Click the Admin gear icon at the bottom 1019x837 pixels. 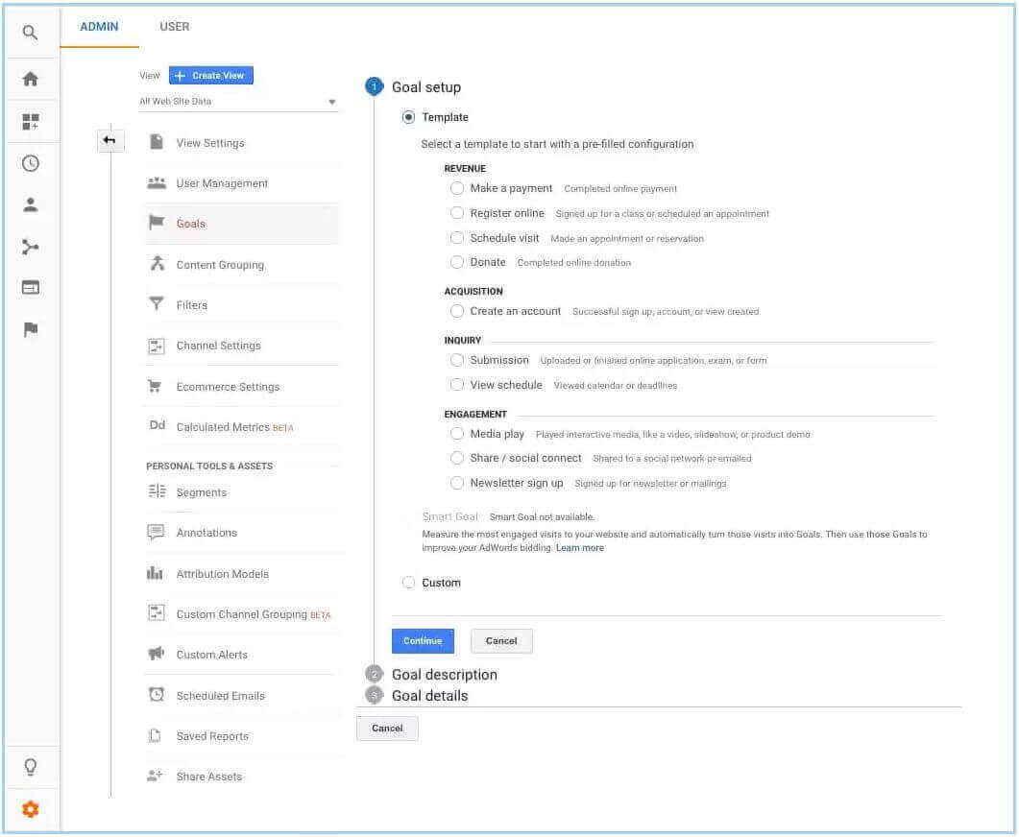click(30, 809)
